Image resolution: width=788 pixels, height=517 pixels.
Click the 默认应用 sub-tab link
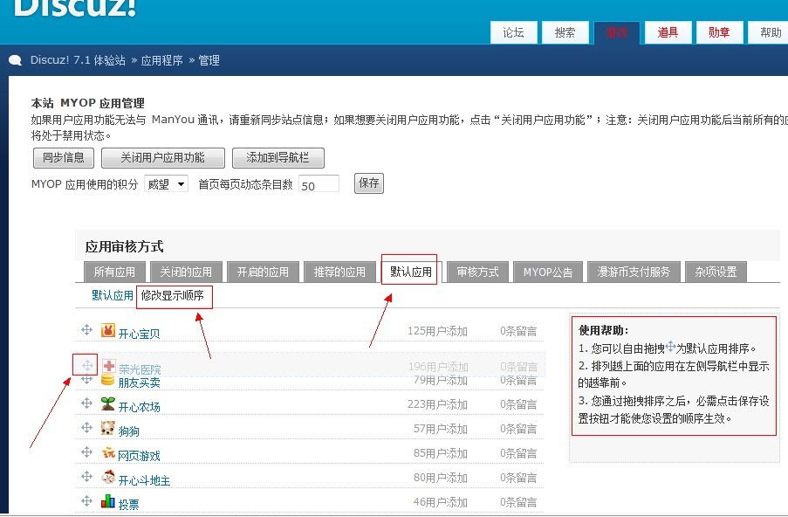113,295
